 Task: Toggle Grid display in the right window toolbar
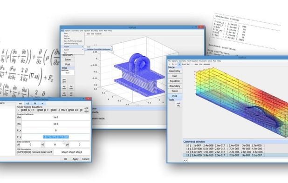click(201, 64)
